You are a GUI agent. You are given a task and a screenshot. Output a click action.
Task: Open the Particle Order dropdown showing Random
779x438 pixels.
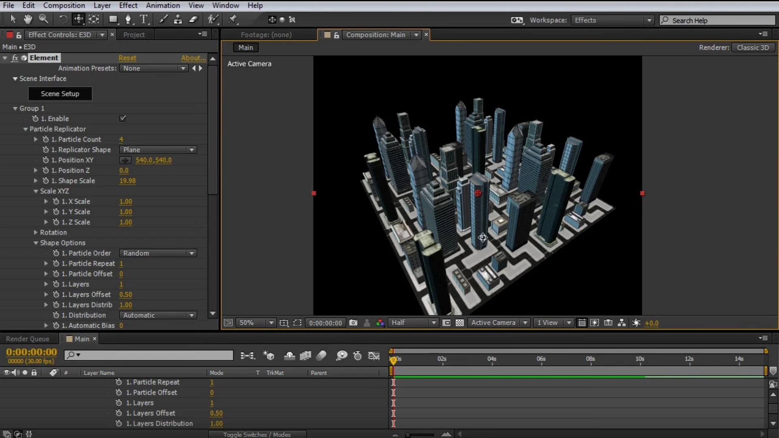pyautogui.click(x=158, y=253)
